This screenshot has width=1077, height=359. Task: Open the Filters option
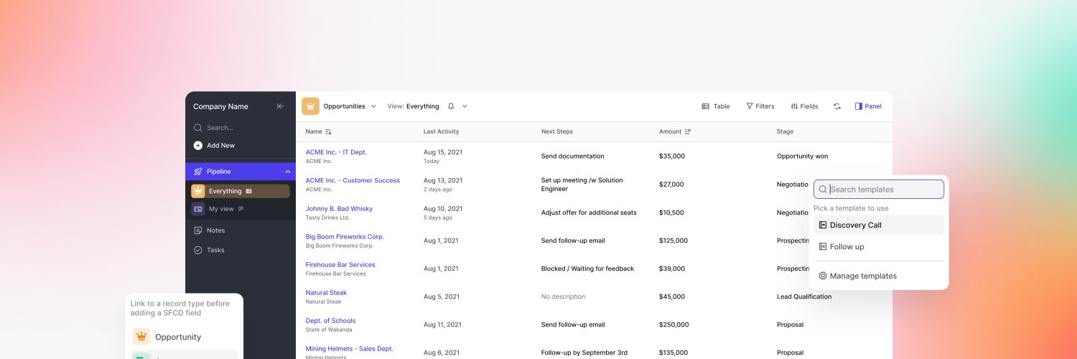(x=760, y=106)
